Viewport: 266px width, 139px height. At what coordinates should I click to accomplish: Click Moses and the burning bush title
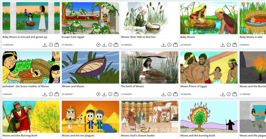[x=198, y=135]
